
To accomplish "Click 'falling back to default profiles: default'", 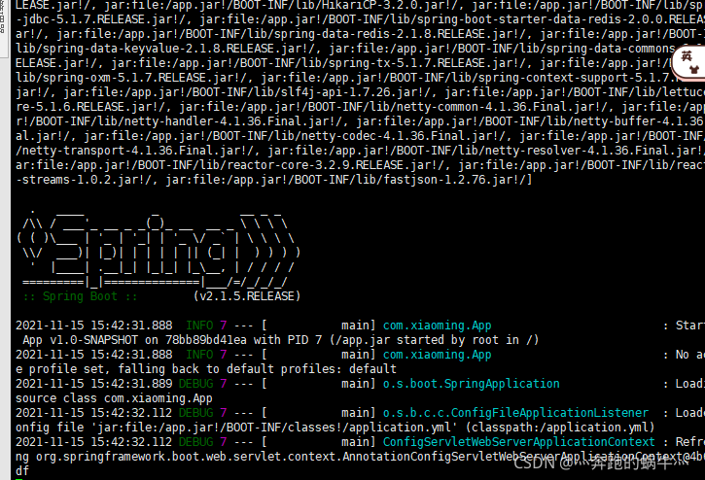I will point(257,369).
